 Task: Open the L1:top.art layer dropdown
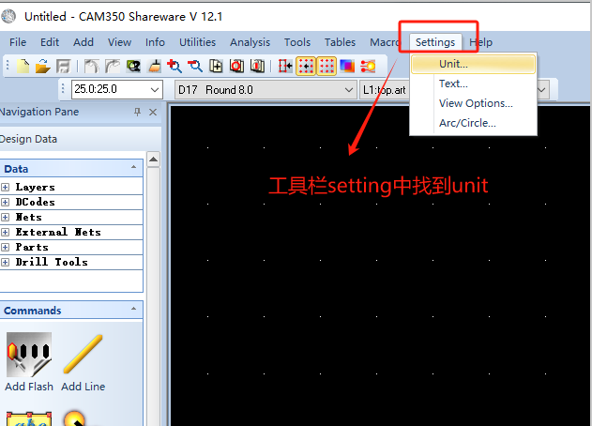click(541, 90)
